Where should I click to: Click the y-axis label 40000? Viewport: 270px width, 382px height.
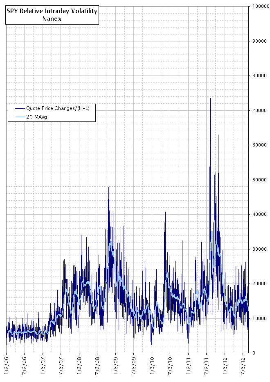click(259, 214)
